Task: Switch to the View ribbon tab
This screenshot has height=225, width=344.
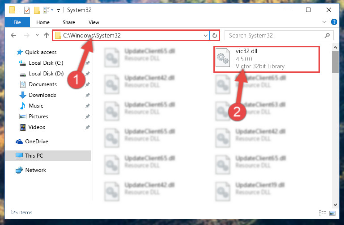Action: coord(93,22)
